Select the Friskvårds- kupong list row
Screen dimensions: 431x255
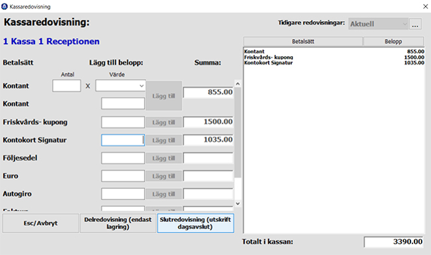coord(334,57)
